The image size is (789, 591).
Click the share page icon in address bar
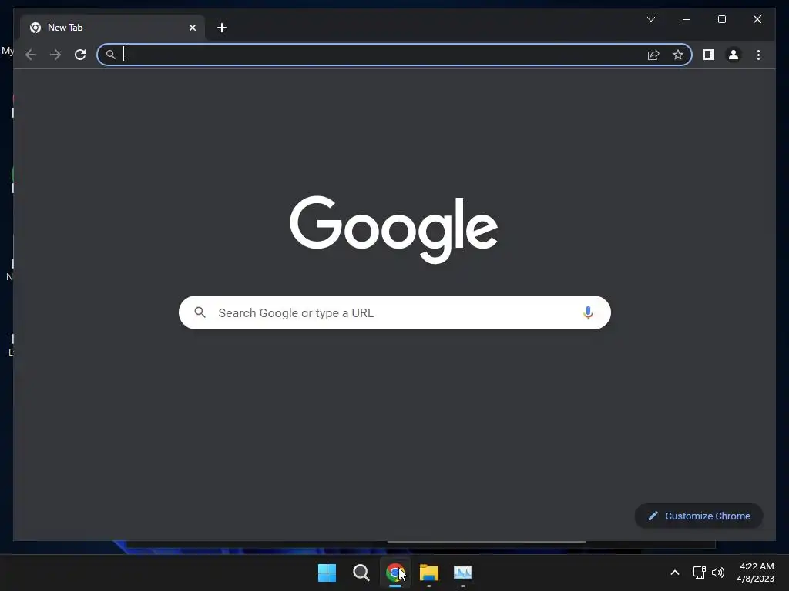(x=653, y=55)
